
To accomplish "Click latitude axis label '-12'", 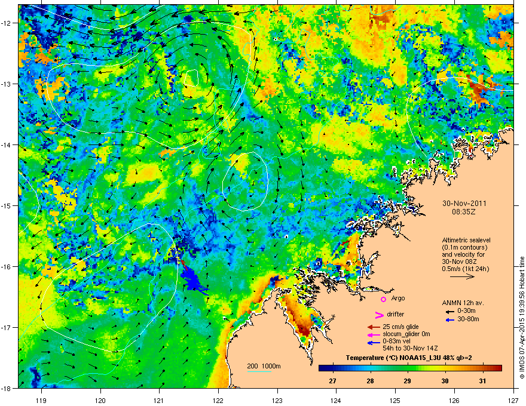I will (6, 23).
